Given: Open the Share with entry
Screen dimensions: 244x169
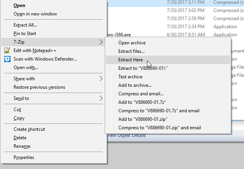Looking at the screenshot, I should tap(54, 79).
